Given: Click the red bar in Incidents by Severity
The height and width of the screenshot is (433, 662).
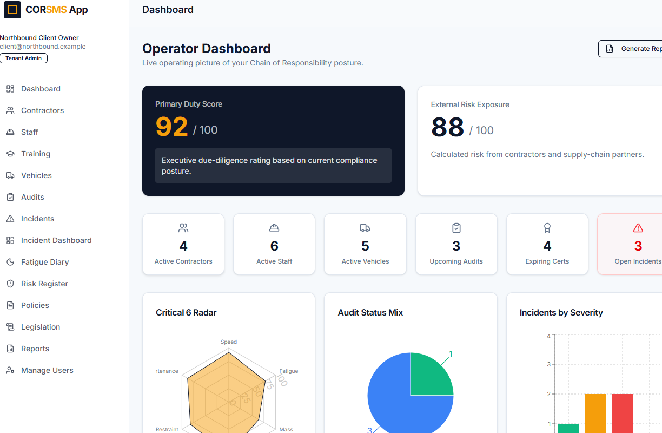Looking at the screenshot, I should pos(623,414).
